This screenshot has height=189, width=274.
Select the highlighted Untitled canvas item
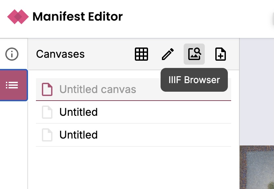98,89
